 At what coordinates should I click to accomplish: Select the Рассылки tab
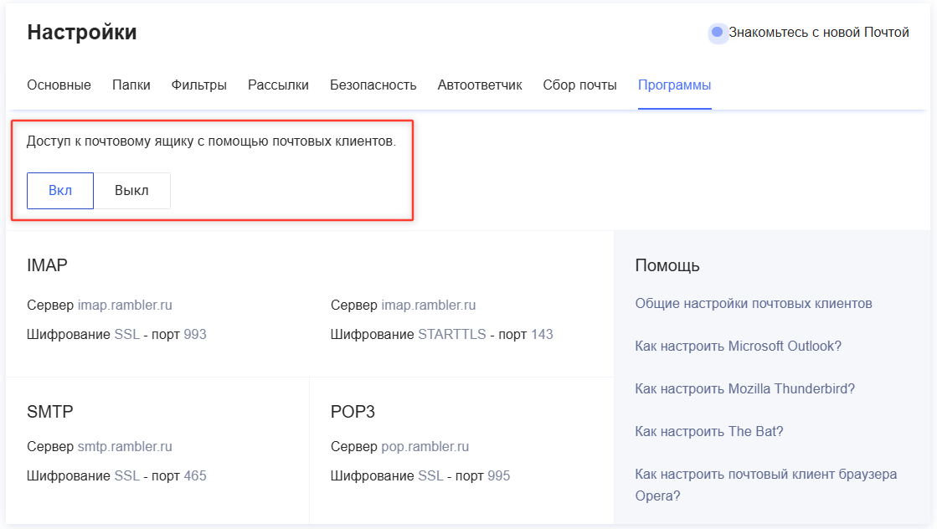click(x=278, y=85)
